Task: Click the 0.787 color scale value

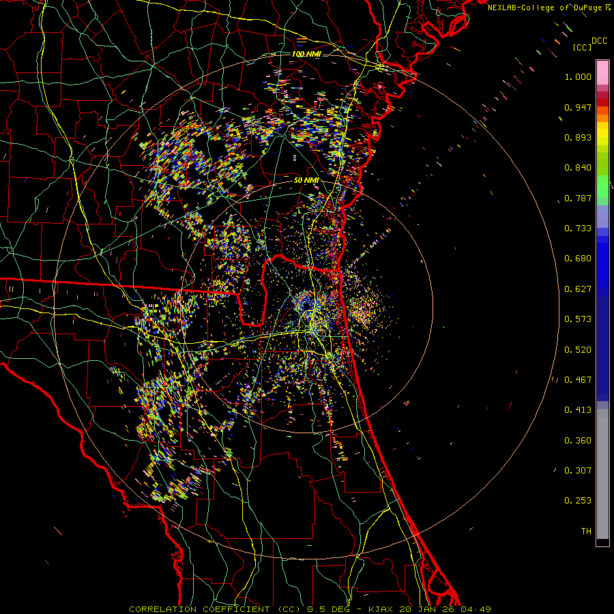Action: point(578,198)
